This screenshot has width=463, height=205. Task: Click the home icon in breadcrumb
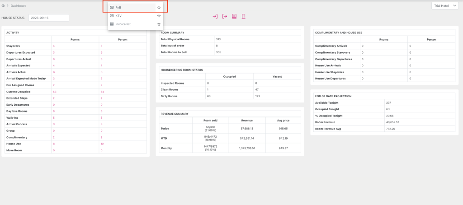click(4, 6)
